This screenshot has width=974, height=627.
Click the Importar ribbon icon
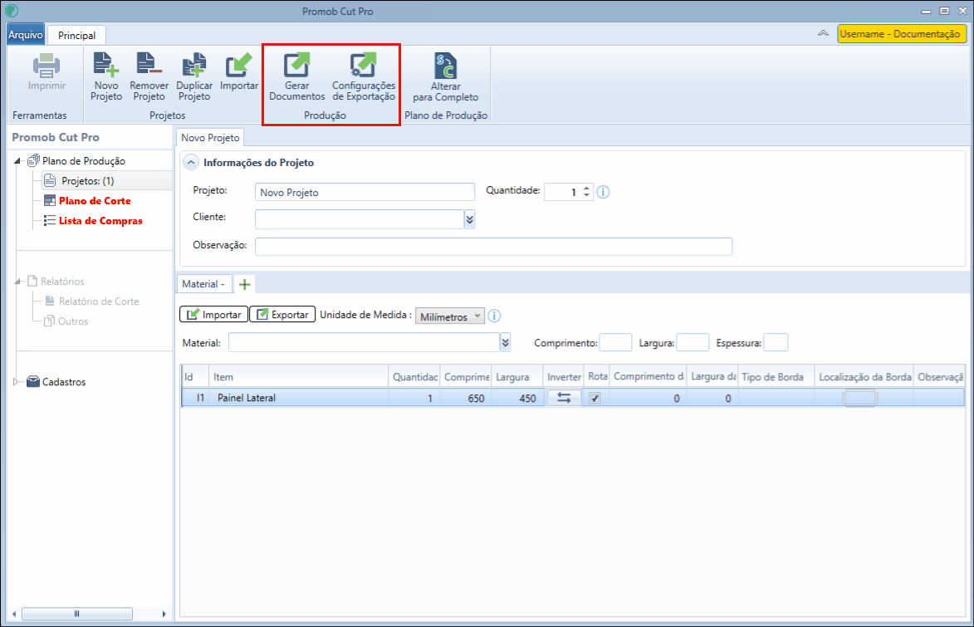239,65
